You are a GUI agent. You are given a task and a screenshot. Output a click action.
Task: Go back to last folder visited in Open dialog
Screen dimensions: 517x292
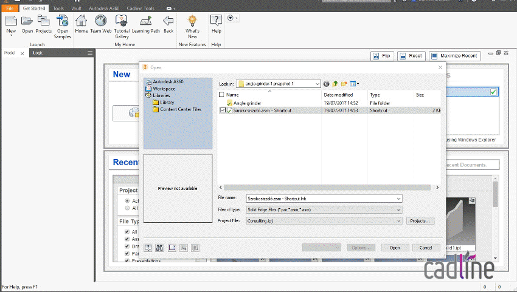[326, 84]
